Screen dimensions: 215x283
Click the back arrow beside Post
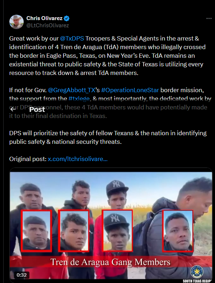coord(13,109)
